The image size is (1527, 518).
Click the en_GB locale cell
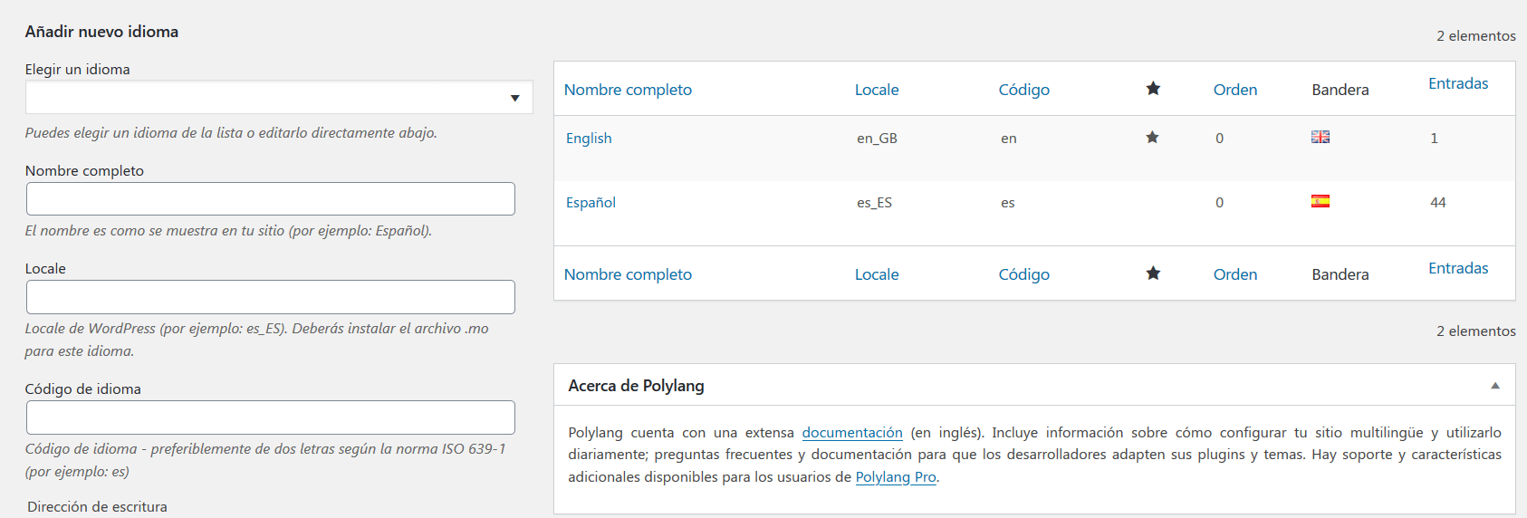tap(877, 138)
